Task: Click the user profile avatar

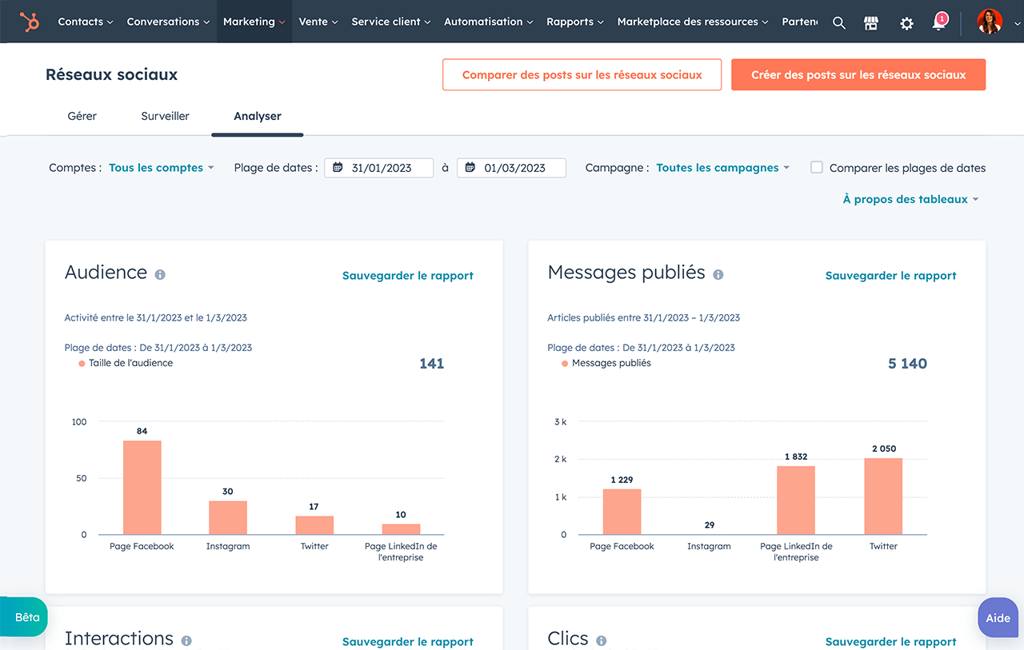Action: click(x=989, y=22)
